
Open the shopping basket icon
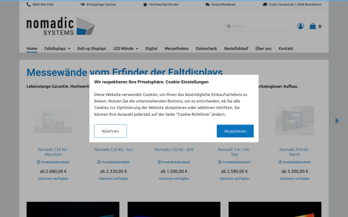pos(313,26)
